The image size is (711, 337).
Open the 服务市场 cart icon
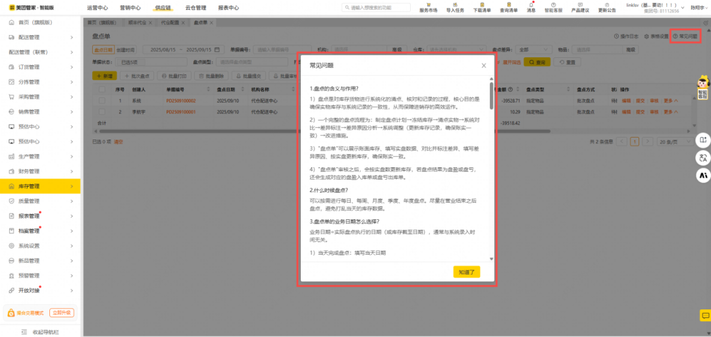[428, 5]
